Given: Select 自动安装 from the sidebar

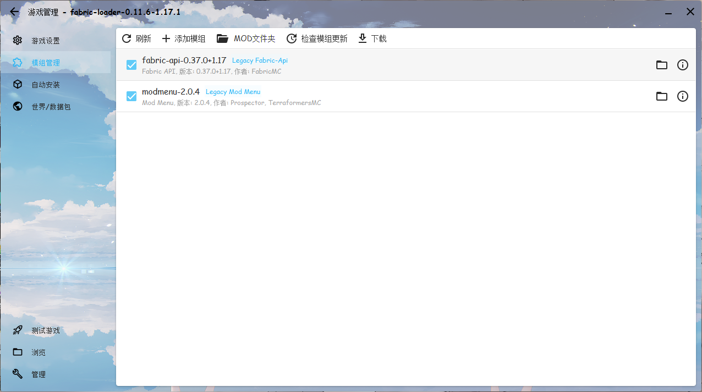Looking at the screenshot, I should coord(17,84).
